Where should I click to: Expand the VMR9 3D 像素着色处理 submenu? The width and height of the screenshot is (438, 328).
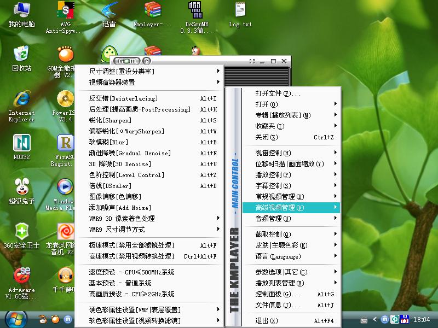(x=149, y=218)
